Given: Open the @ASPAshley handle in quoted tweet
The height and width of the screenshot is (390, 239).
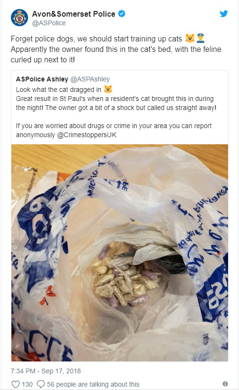Looking at the screenshot, I should (90, 79).
